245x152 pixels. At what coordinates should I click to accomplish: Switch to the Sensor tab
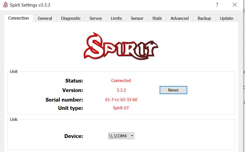(x=137, y=18)
